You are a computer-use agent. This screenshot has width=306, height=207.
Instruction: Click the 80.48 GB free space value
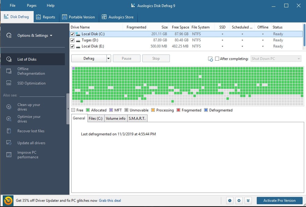tap(181, 40)
